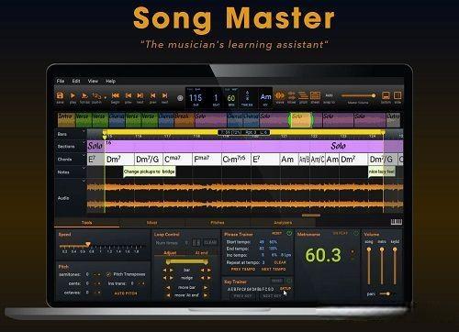Click NEXT TEMPO button
Screen dimensions: 459x332
274,270
